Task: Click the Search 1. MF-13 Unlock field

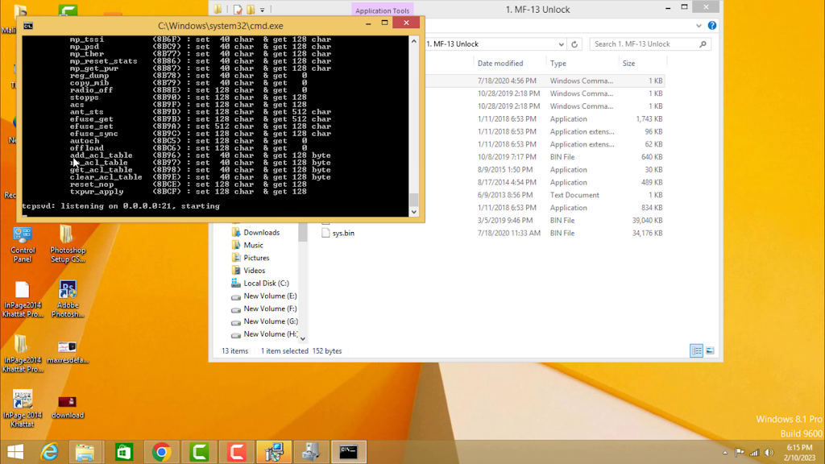Action: [650, 44]
